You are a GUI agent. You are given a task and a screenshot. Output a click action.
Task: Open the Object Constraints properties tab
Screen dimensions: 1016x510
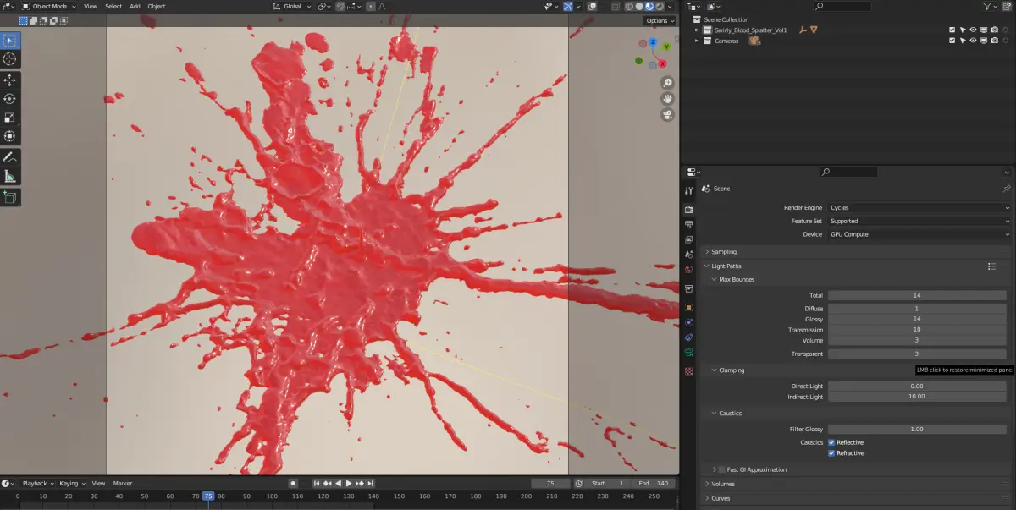(x=688, y=337)
